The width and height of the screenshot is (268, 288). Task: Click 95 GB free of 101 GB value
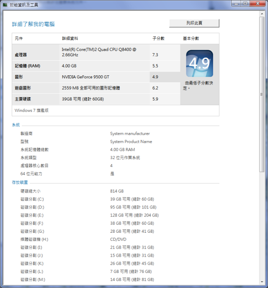coord(133,207)
